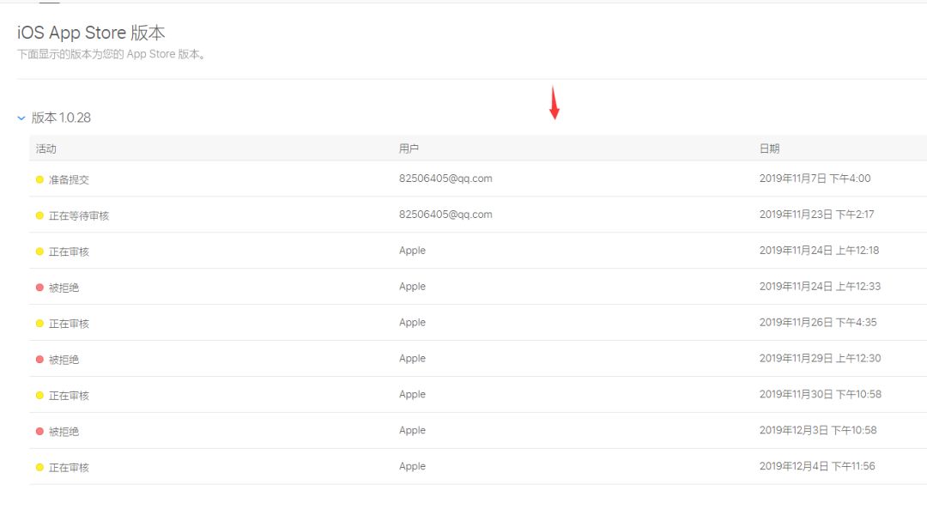This screenshot has width=927, height=509.
Task: Click yellow dot on 2019年11月30日 正在审核 row
Action: pos(39,396)
